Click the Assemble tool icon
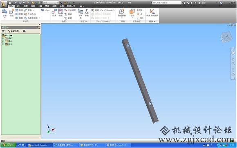Screen dimensions: 237x148 [x=60, y=12]
